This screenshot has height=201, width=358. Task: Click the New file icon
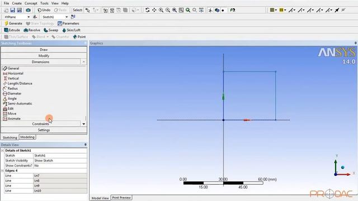(x=6, y=10)
